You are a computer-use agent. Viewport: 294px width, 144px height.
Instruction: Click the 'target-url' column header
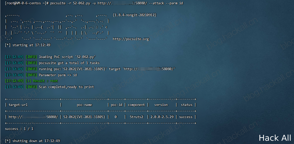click(x=18, y=105)
